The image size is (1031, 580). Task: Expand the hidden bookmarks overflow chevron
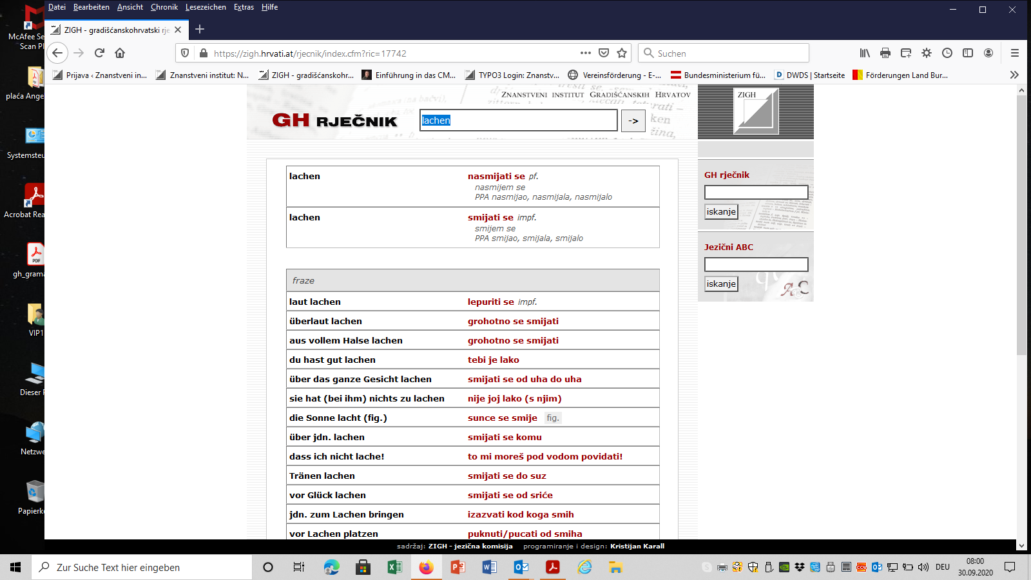1014,75
